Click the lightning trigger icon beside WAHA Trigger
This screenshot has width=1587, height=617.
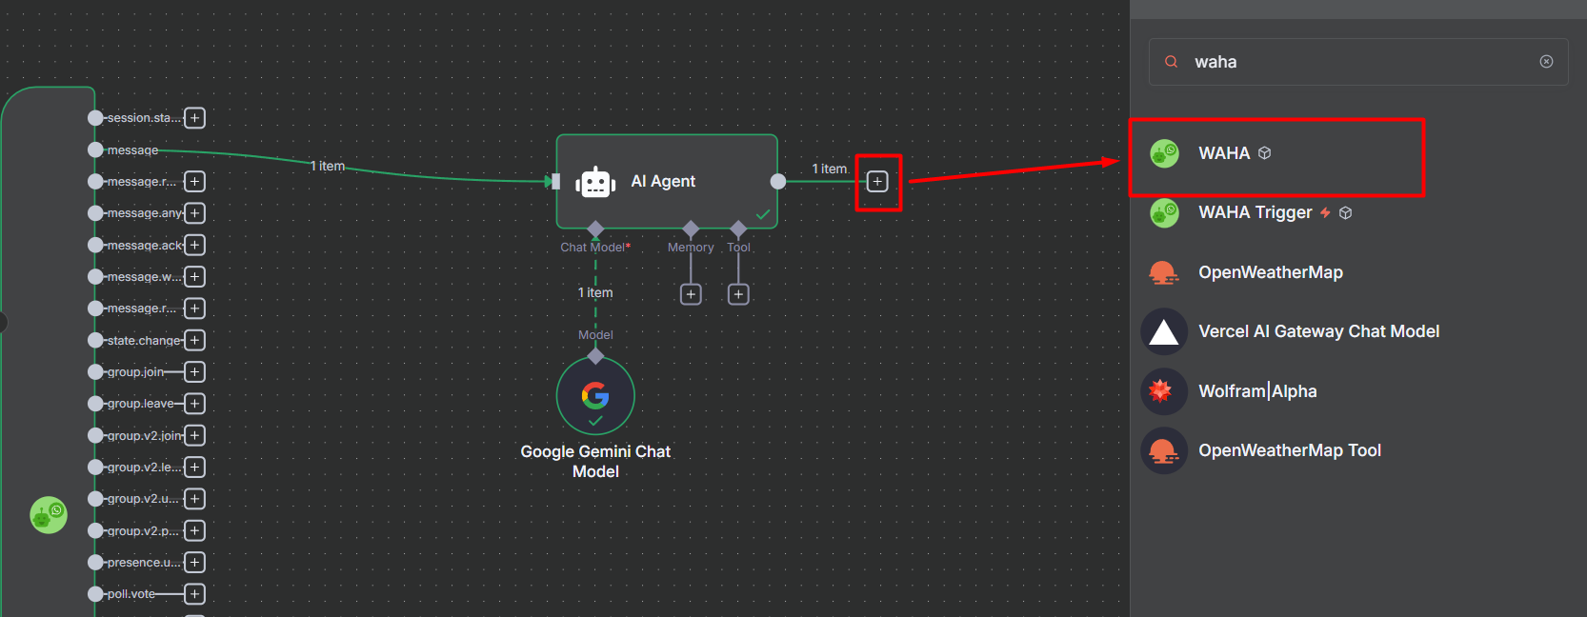click(x=1325, y=213)
